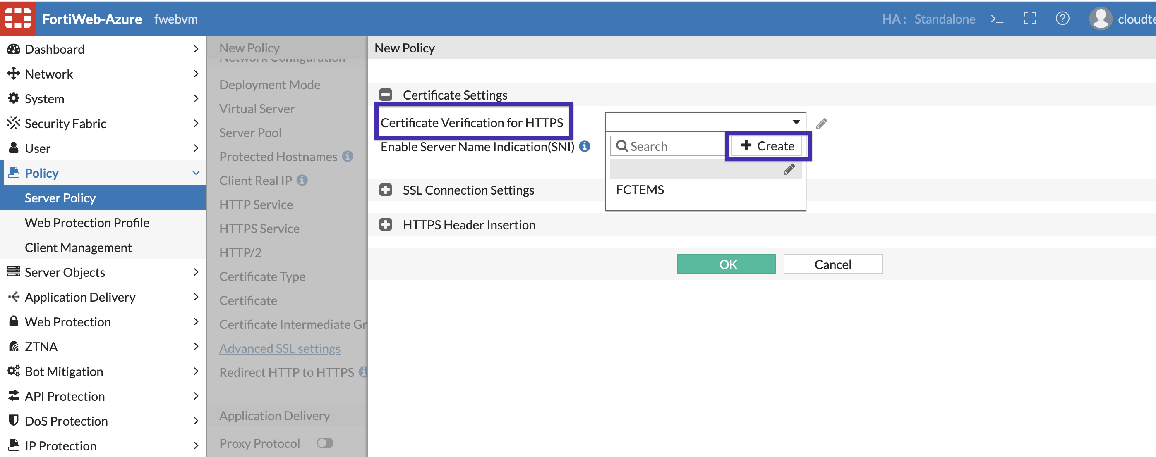1156x457 pixels.
Task: Click the System gear icon
Action: point(14,98)
